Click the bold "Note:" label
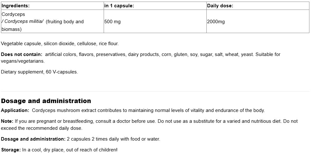 (7, 121)
